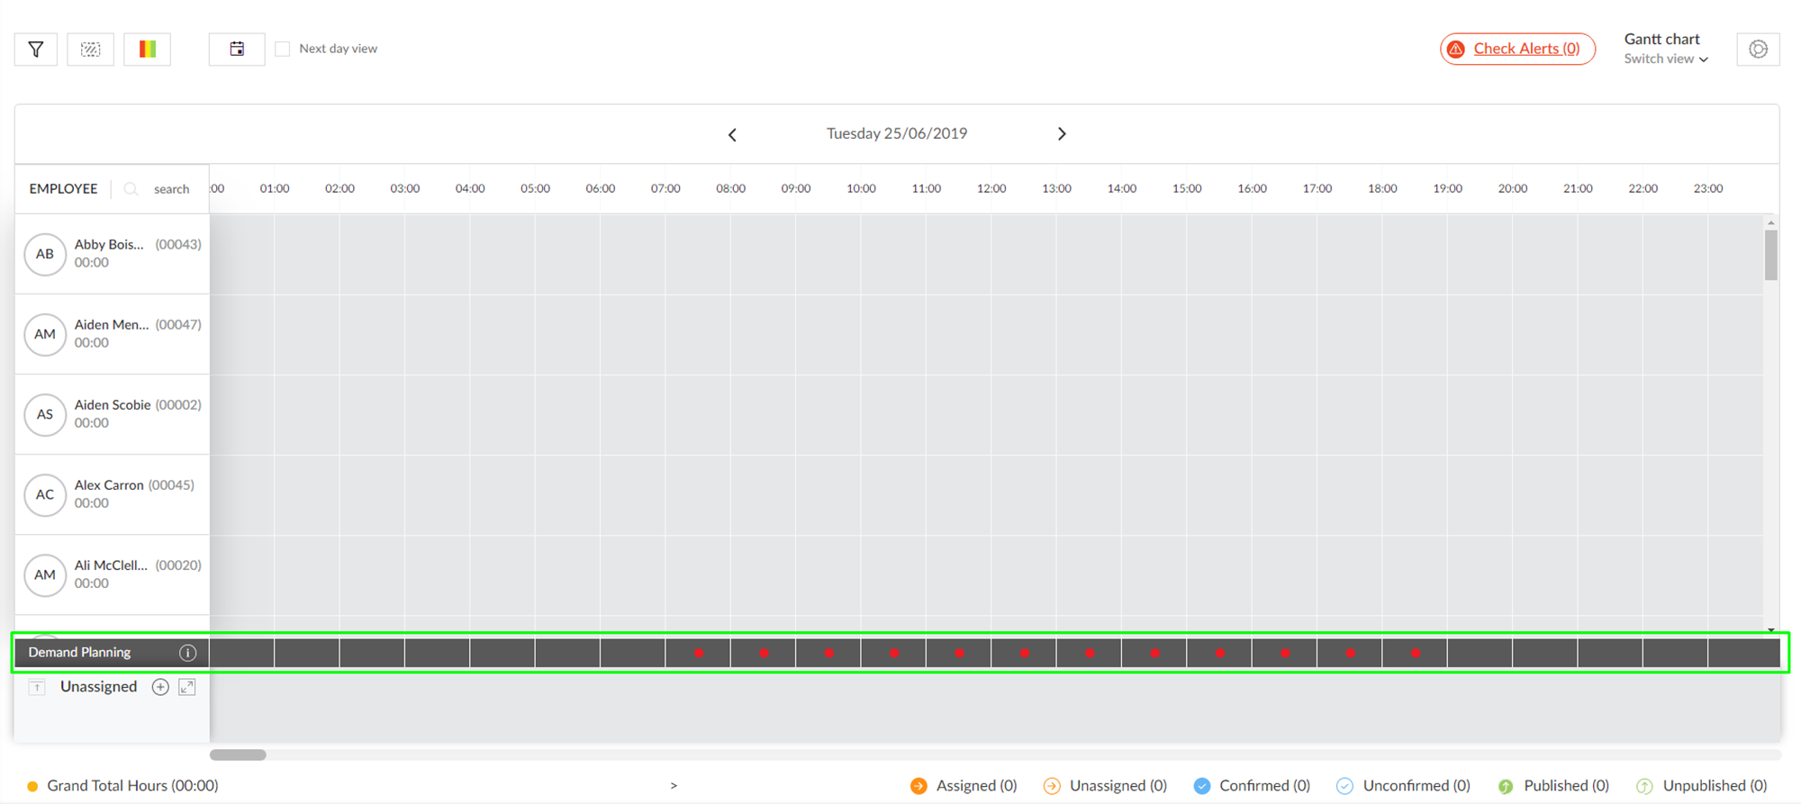Image resolution: width=1801 pixels, height=804 pixels.
Task: Open the filter funnel icon
Action: coord(36,50)
